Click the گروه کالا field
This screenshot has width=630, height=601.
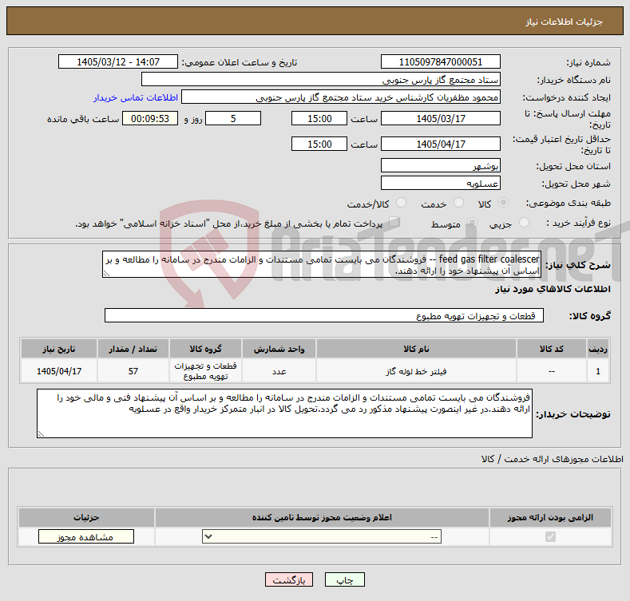(324, 316)
